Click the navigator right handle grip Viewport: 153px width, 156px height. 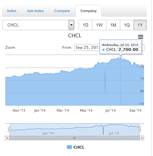click(140, 129)
